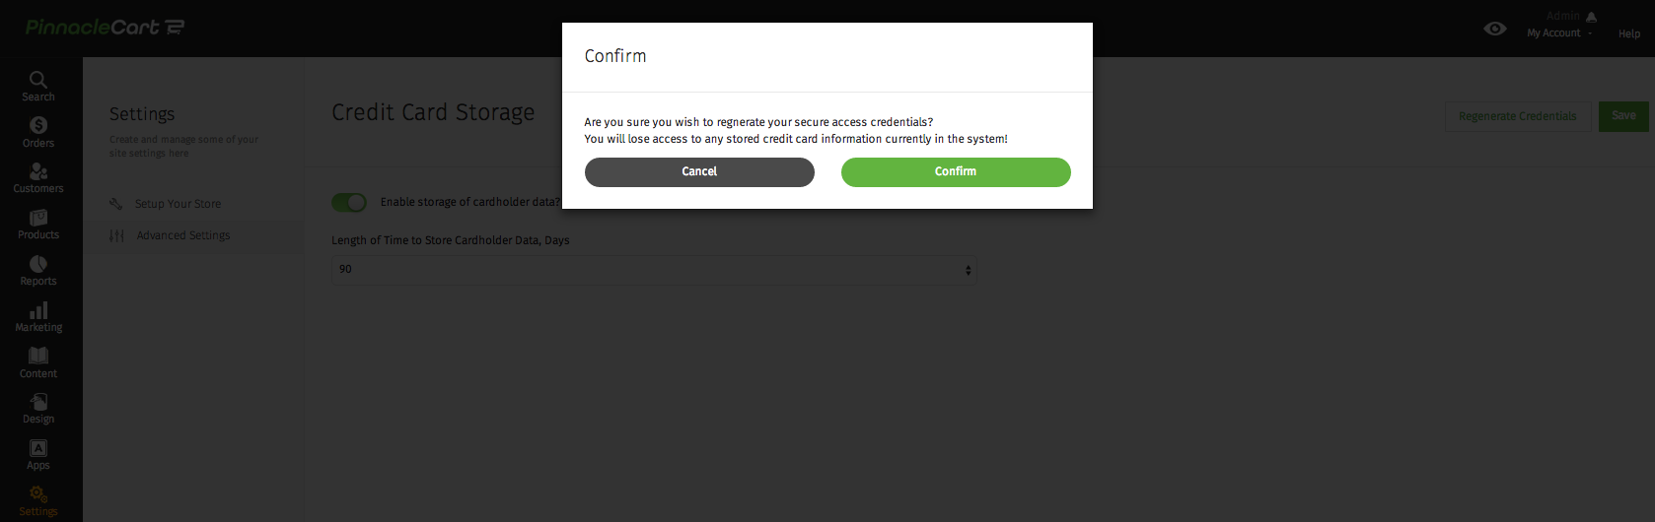Open the Orders dollar icon

pyautogui.click(x=38, y=125)
